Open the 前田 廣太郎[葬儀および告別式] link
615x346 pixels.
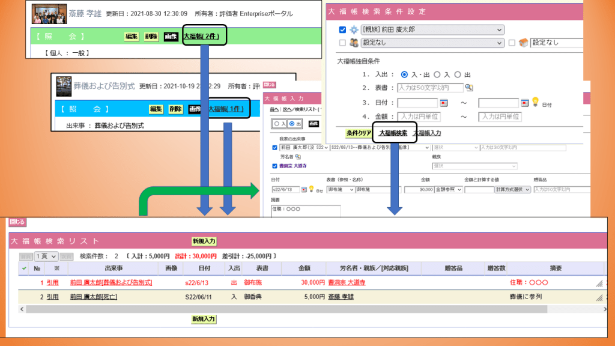(x=111, y=282)
